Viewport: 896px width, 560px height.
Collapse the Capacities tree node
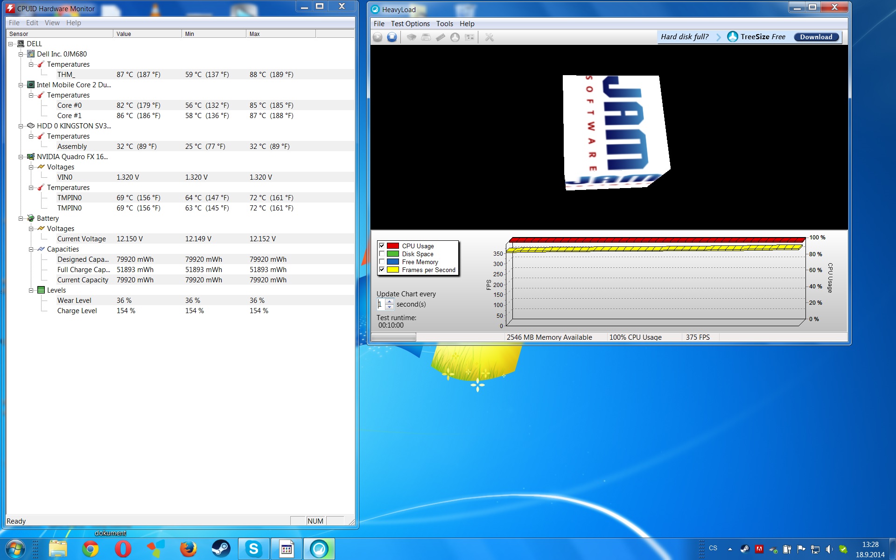[31, 249]
